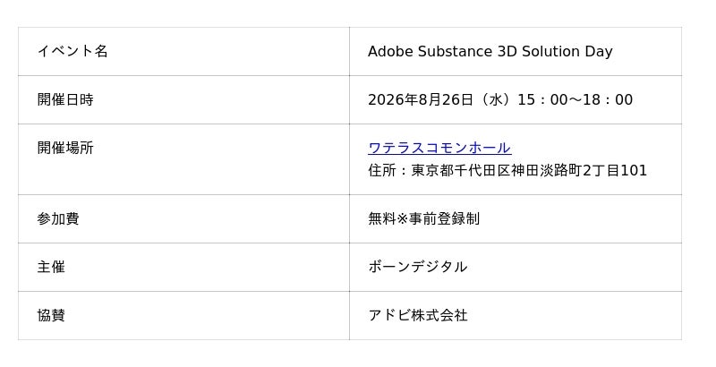Click the 2丁目101 address number
Screen dimensions: 716x367
pos(615,171)
